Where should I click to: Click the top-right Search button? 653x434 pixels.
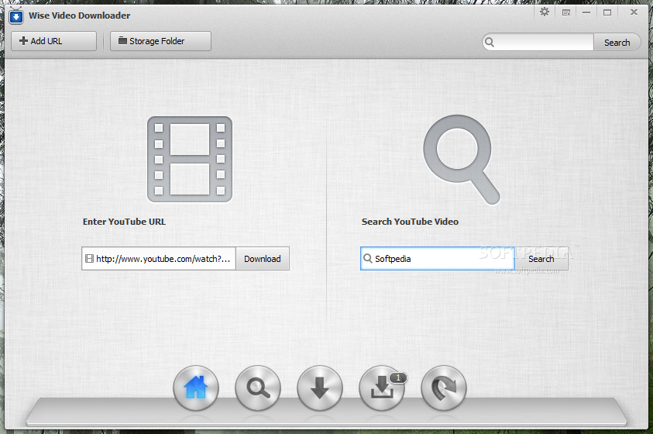pos(617,43)
